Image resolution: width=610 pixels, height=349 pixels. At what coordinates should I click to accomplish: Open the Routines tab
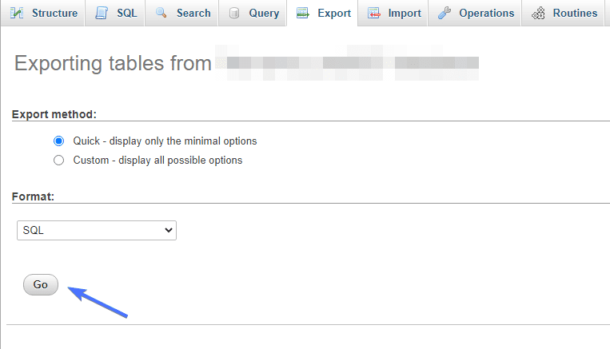(563, 14)
